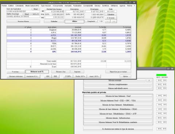Viewport: 175px width, 134px height.
Task: Click the OPC button in bottom row
Action: point(48,76)
